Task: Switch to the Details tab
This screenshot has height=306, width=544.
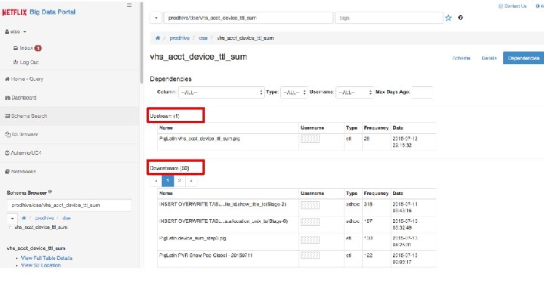Action: pyautogui.click(x=489, y=58)
